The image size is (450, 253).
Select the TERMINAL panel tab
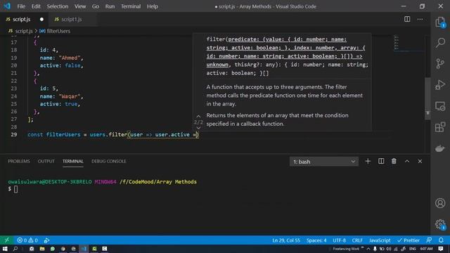pyautogui.click(x=73, y=161)
